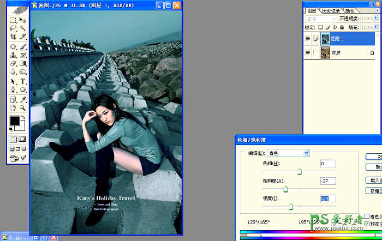The image size is (382, 241).
Task: Select the Move tool
Action: point(23,20)
